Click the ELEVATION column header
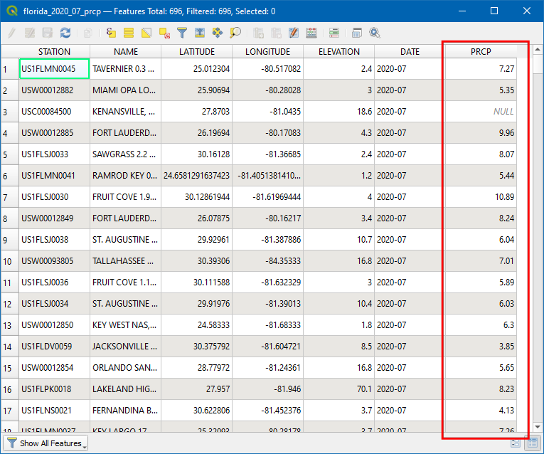 point(338,52)
